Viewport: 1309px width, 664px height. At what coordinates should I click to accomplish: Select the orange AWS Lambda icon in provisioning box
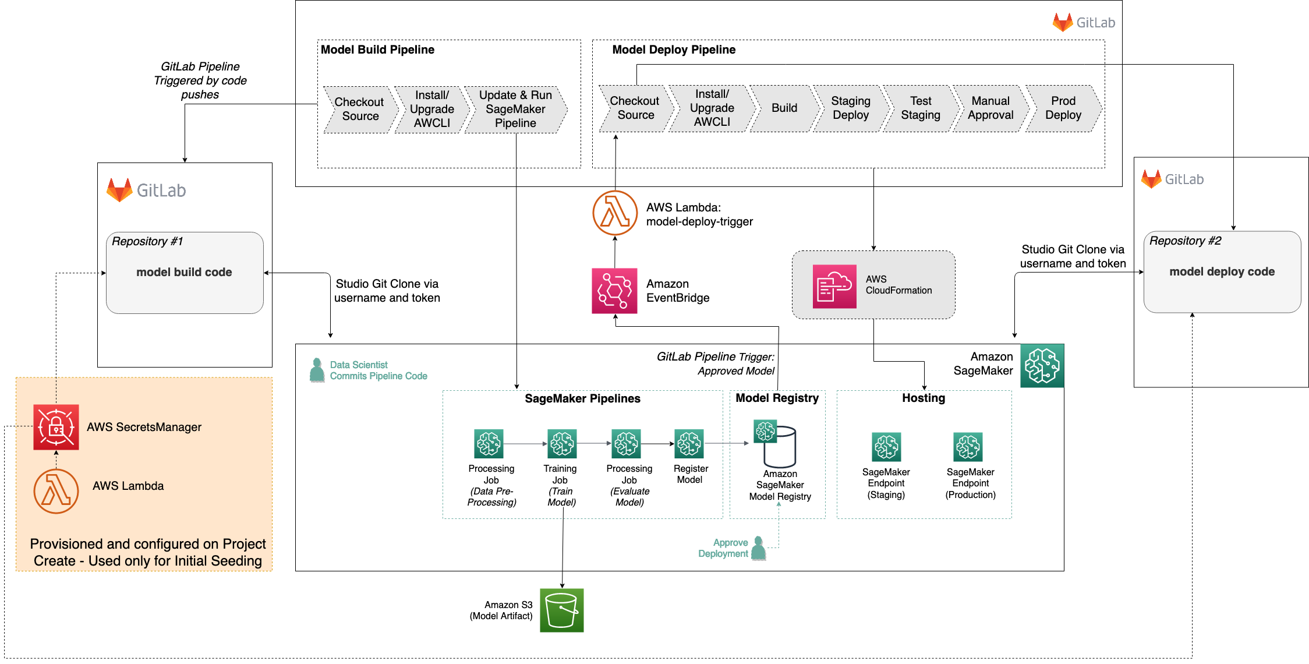click(x=56, y=491)
